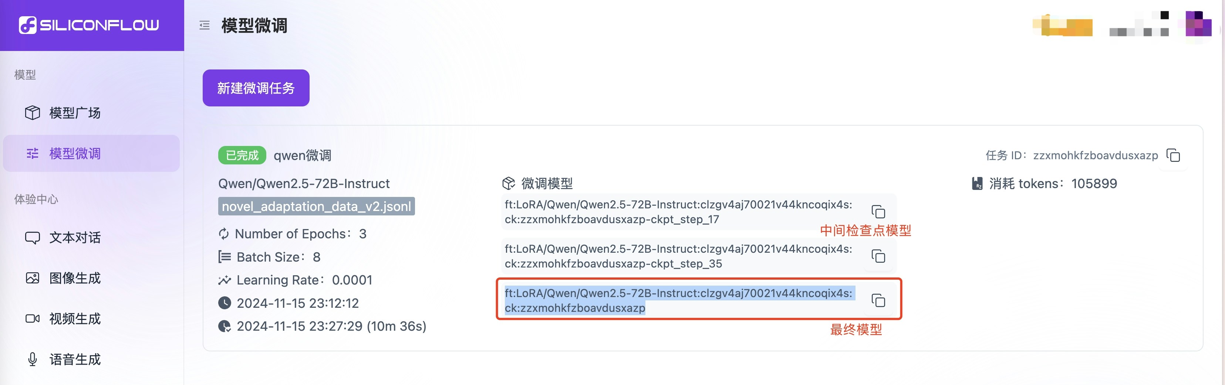Image resolution: width=1225 pixels, height=385 pixels.
Task: Copy the task ID zzxmohkfzboavdusxazp
Action: (x=1173, y=156)
